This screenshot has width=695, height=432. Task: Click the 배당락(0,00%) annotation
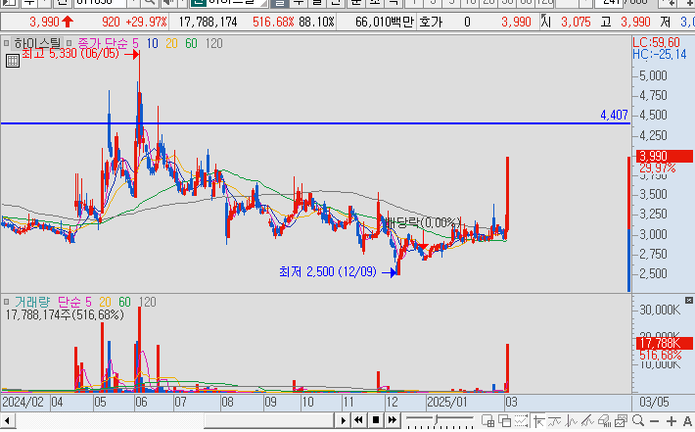tap(423, 222)
